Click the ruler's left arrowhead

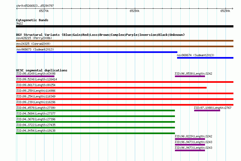tap(17, 8)
